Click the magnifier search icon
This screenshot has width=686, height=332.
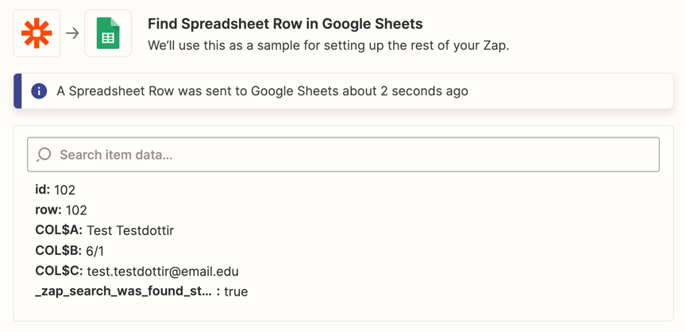[44, 155]
